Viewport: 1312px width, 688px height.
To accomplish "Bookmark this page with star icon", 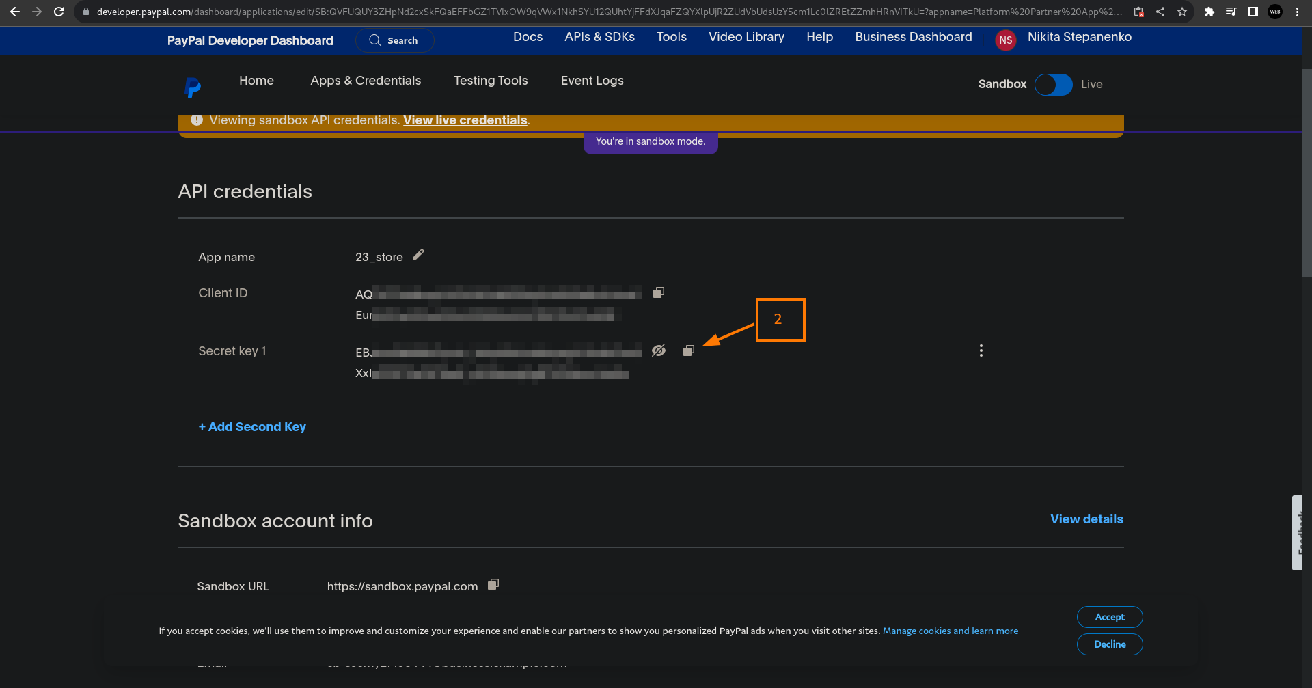I will click(x=1182, y=12).
